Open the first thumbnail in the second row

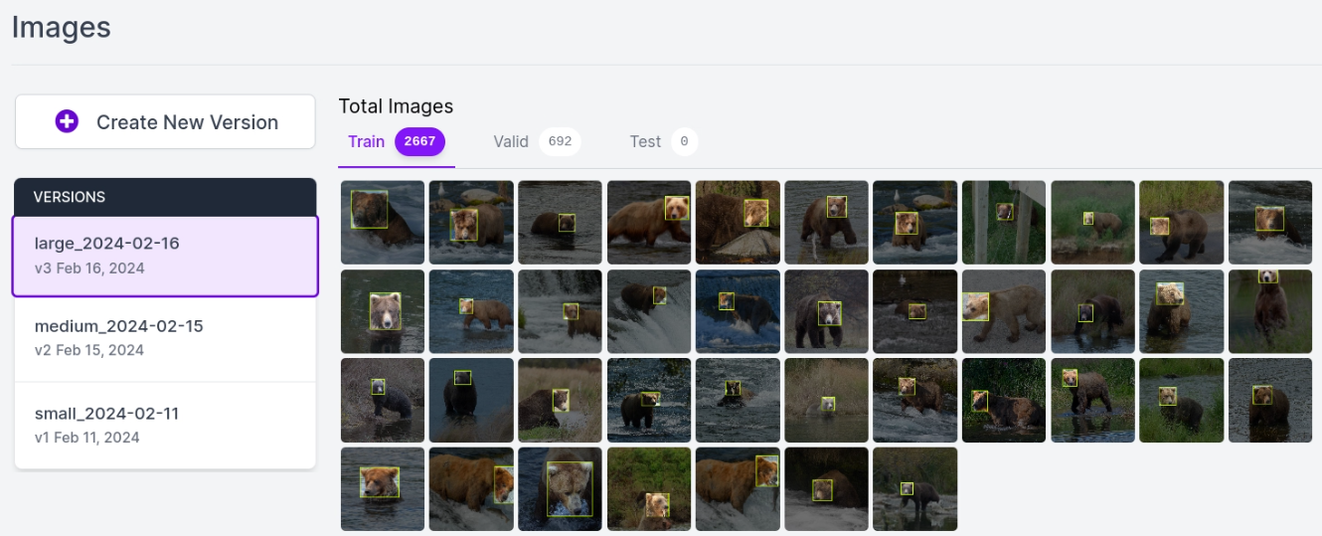383,311
